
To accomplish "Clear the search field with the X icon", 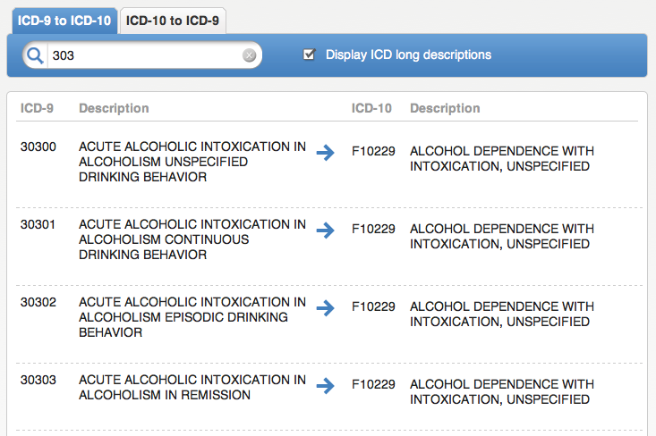I will tap(250, 55).
